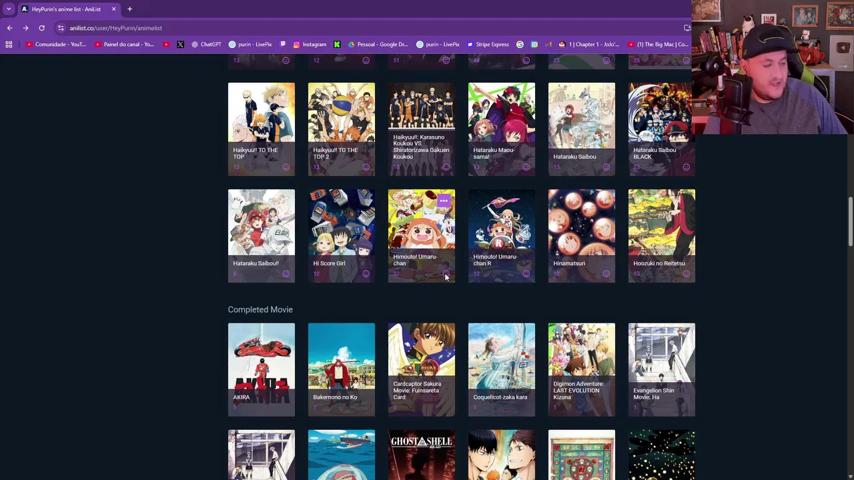Open the Hoozuki no Reitetsu cover
This screenshot has height=480, width=854.
[662, 236]
